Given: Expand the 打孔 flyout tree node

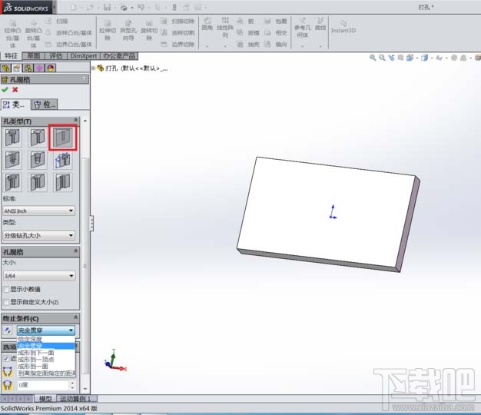Looking at the screenshot, I should [x=93, y=68].
